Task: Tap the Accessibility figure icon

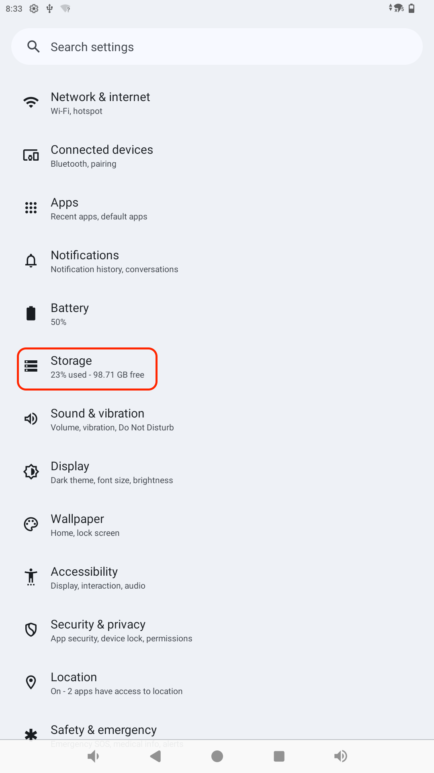Action: point(31,577)
